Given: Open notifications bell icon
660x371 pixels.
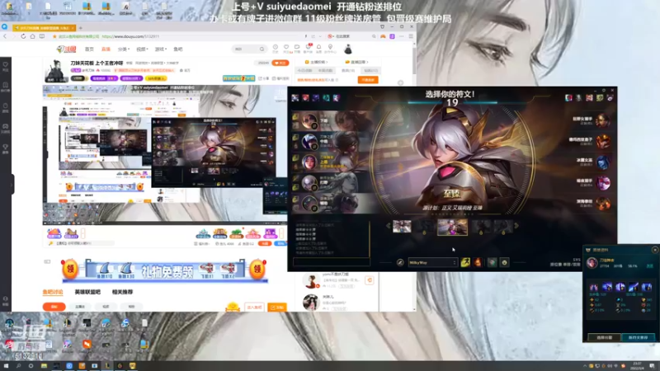Looking at the screenshot, I should tap(318, 49).
